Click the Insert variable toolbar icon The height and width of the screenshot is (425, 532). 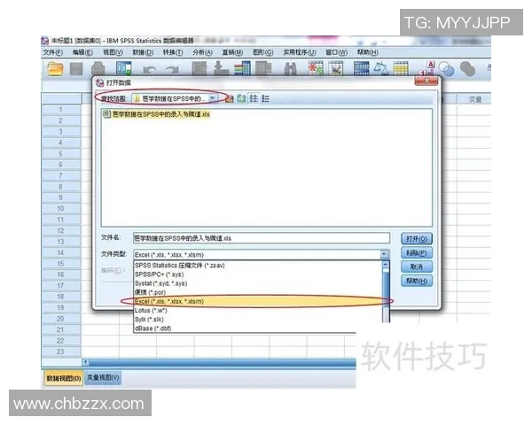[x=336, y=68]
